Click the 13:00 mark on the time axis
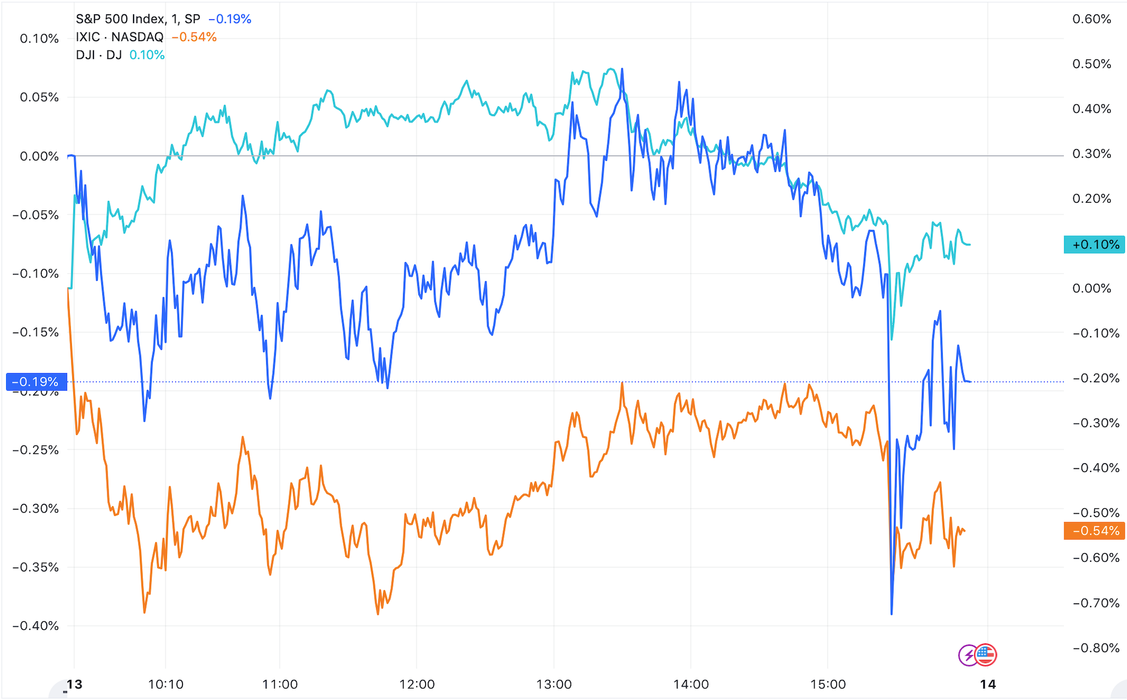 (x=554, y=684)
